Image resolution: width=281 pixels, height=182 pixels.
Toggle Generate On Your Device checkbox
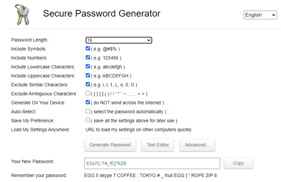pos(88,102)
